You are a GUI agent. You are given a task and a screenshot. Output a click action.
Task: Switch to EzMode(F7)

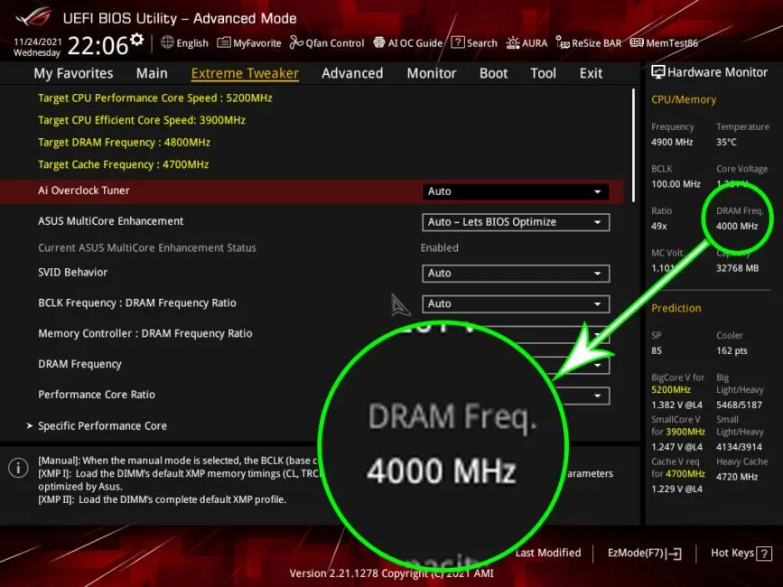644,553
